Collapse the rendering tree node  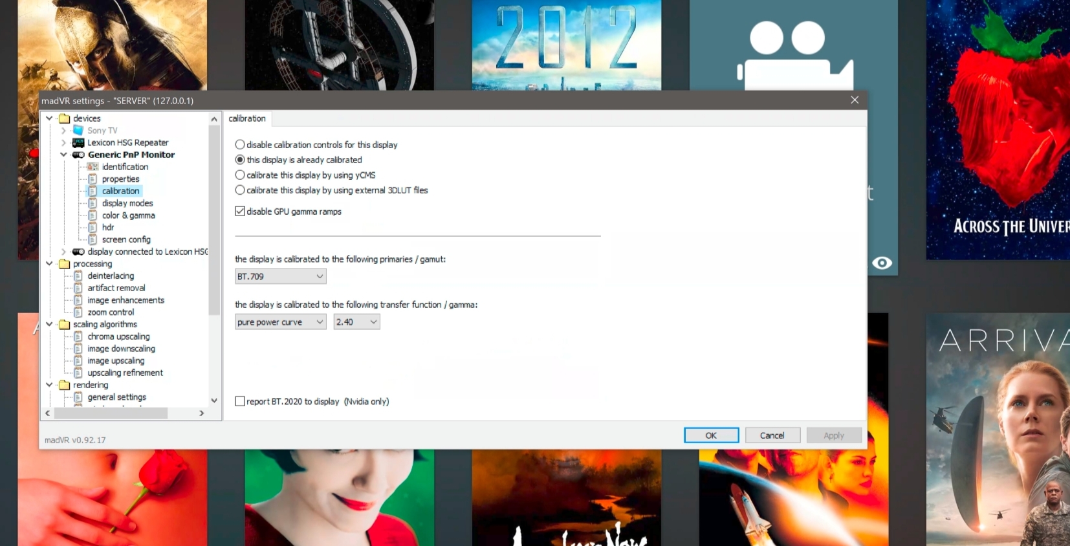[49, 385]
